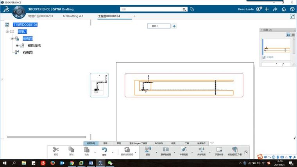This screenshot has width=297, height=167.
Task: Go to the home icon
Action: 284,9
